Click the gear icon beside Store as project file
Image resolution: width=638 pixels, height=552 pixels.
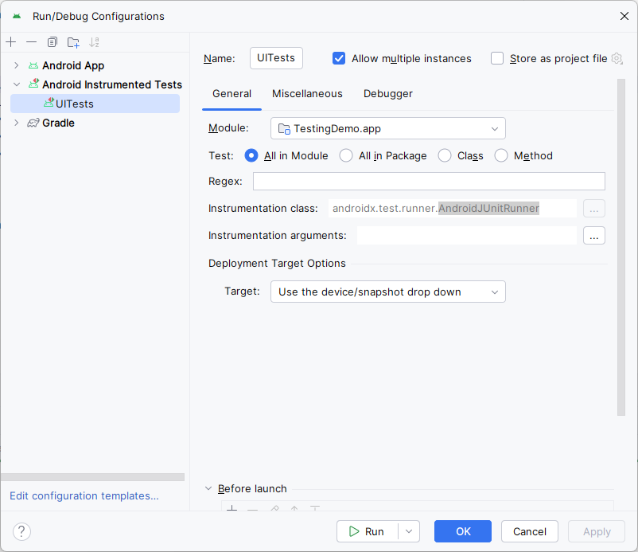pos(617,58)
